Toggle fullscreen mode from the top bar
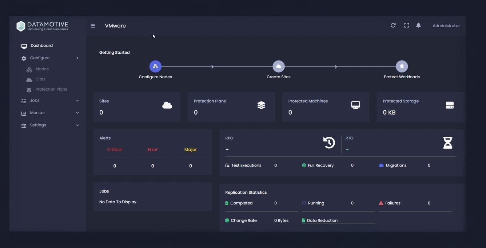 point(406,25)
